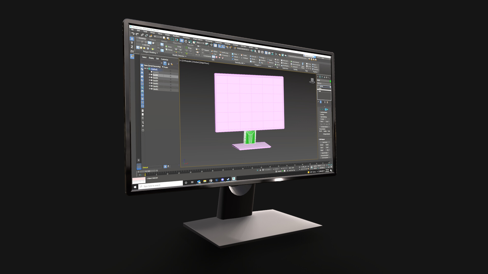Select the QSlice tool in the Edit panel

click(214, 52)
